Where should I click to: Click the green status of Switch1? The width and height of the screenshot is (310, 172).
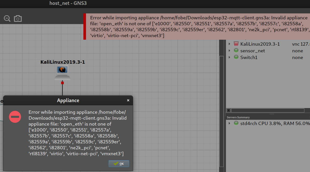click(x=236, y=57)
